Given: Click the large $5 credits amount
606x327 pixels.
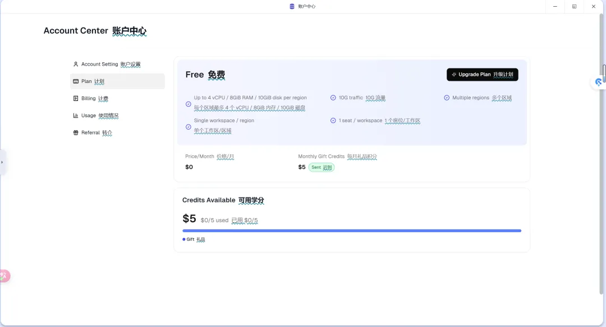Looking at the screenshot, I should coord(190,219).
